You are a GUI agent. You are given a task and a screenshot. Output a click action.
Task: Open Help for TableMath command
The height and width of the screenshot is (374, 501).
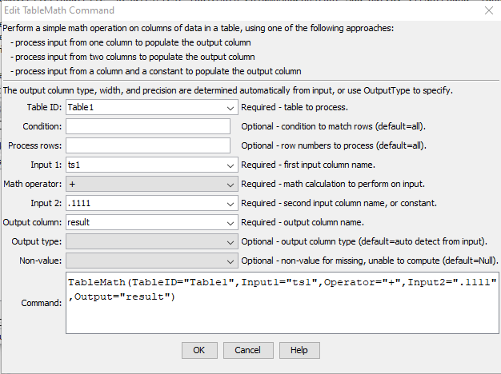[299, 350]
